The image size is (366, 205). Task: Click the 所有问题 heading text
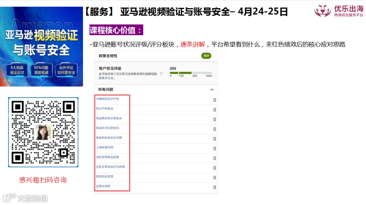105,89
